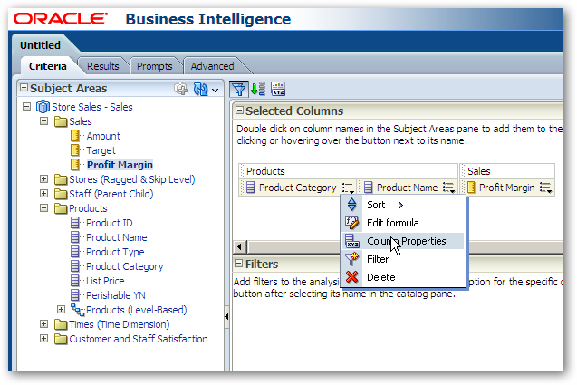Image resolution: width=577 pixels, height=385 pixels.
Task: Click the Sort arrows icon in context menu
Action: click(x=351, y=205)
